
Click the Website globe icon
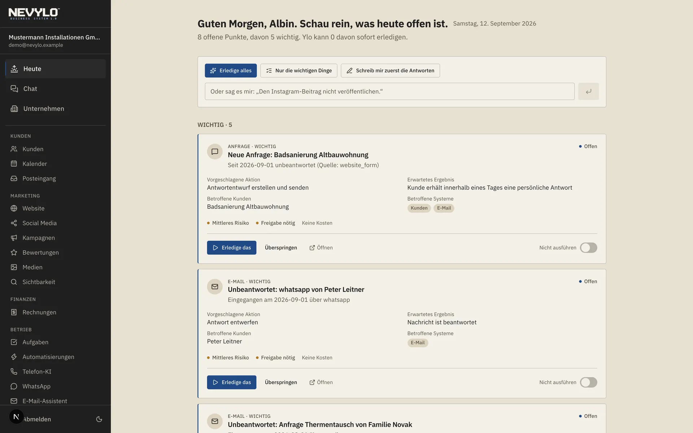[x=14, y=208]
